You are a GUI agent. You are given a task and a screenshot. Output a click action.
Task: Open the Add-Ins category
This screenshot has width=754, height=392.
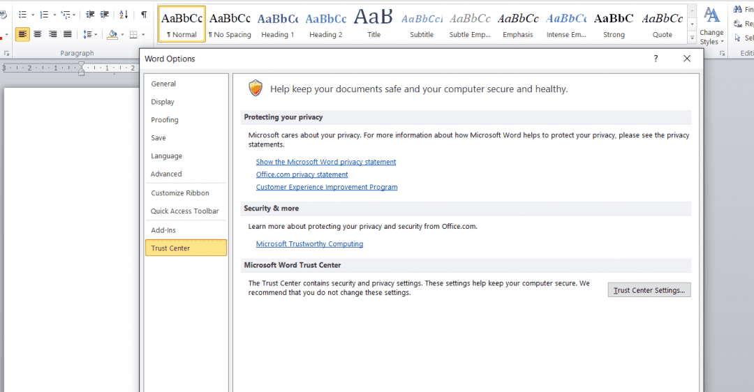pos(186,230)
